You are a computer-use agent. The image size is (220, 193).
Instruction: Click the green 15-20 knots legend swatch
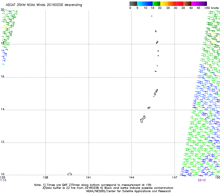click(x=156, y=4)
